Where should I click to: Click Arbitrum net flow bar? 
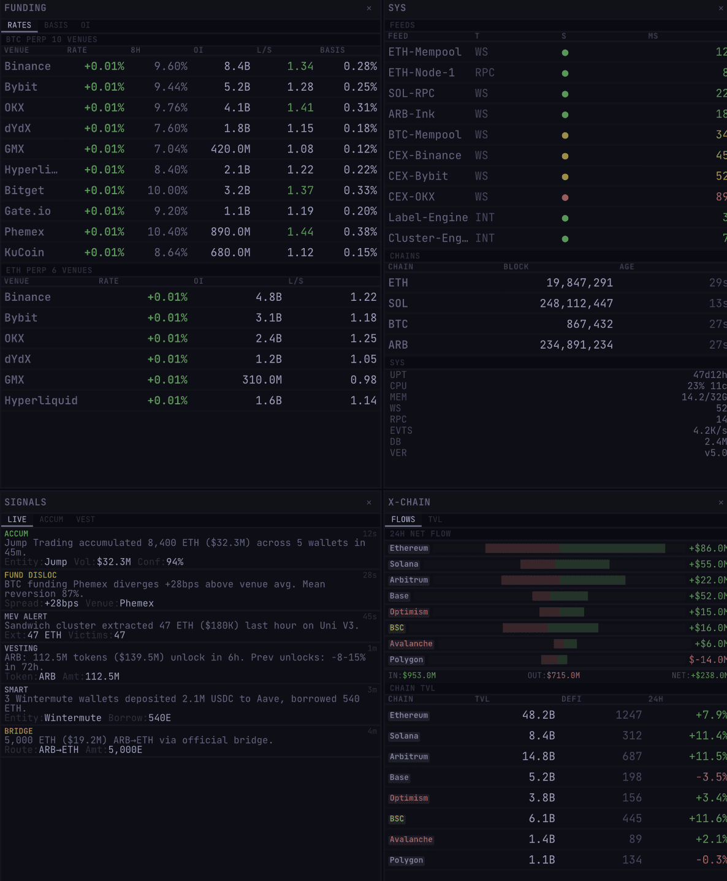click(563, 580)
